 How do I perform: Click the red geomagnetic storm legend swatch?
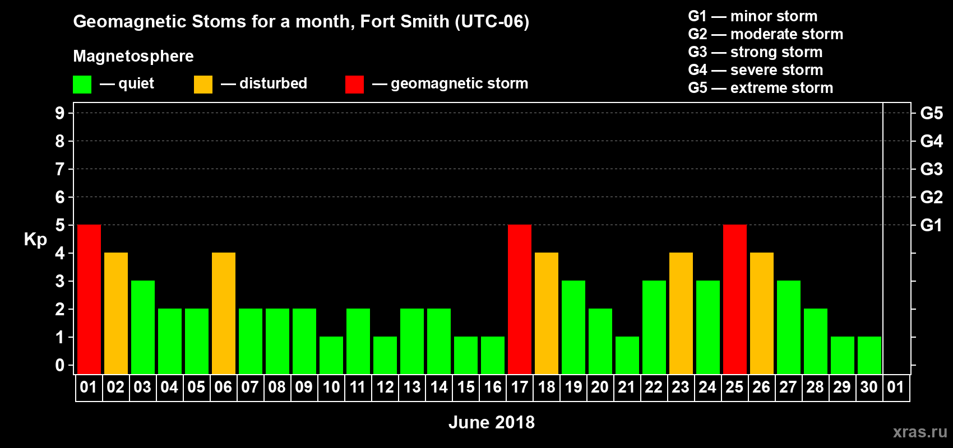pyautogui.click(x=354, y=85)
